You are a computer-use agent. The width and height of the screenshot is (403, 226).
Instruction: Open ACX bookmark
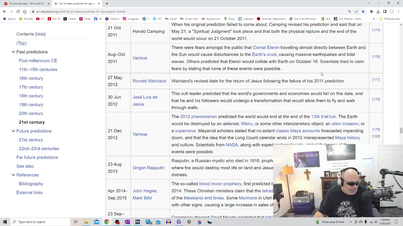[x=326, y=19]
